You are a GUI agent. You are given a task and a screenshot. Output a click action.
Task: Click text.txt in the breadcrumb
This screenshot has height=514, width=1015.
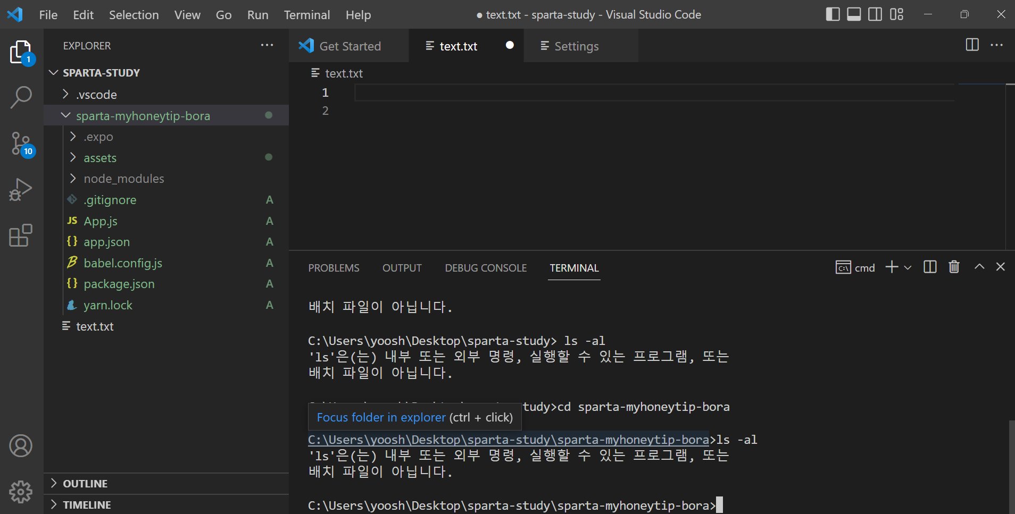click(x=344, y=73)
